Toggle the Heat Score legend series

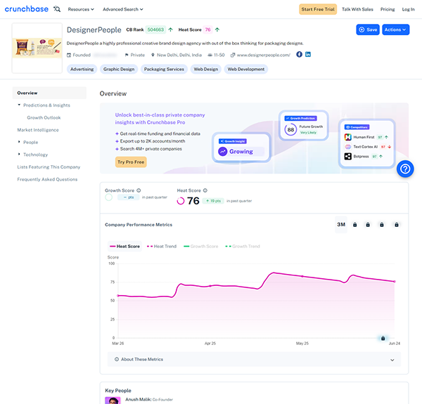coord(125,246)
